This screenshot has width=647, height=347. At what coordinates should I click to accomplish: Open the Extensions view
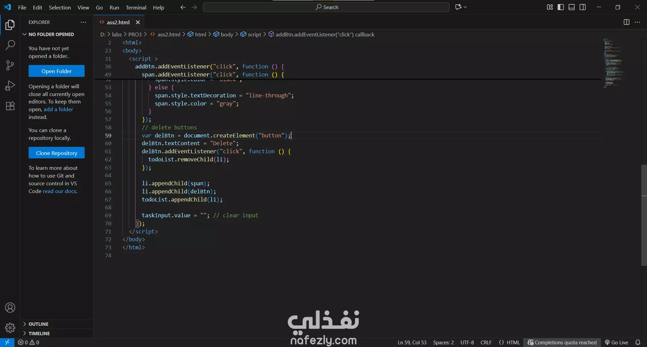pyautogui.click(x=10, y=106)
